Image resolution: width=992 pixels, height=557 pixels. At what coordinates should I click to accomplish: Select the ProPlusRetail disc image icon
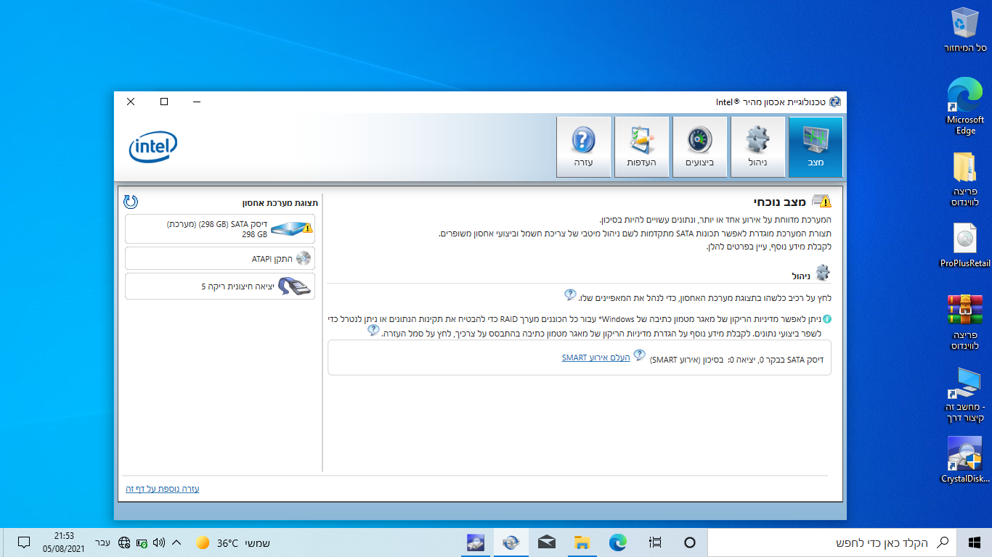(x=965, y=245)
